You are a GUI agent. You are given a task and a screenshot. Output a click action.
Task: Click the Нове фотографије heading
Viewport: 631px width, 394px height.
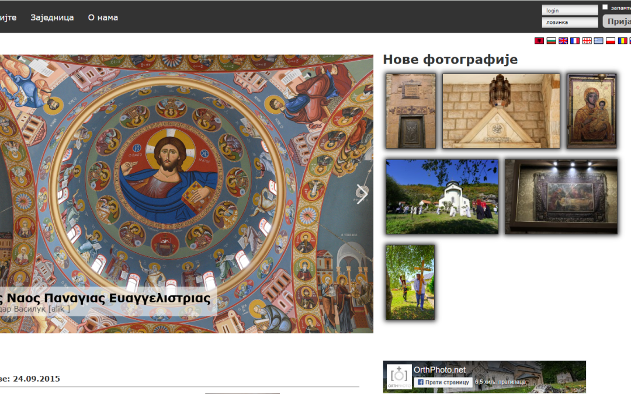(450, 60)
